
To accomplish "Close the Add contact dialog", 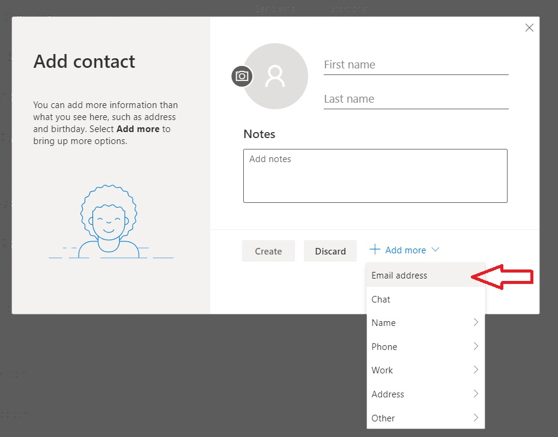I will coord(529,28).
